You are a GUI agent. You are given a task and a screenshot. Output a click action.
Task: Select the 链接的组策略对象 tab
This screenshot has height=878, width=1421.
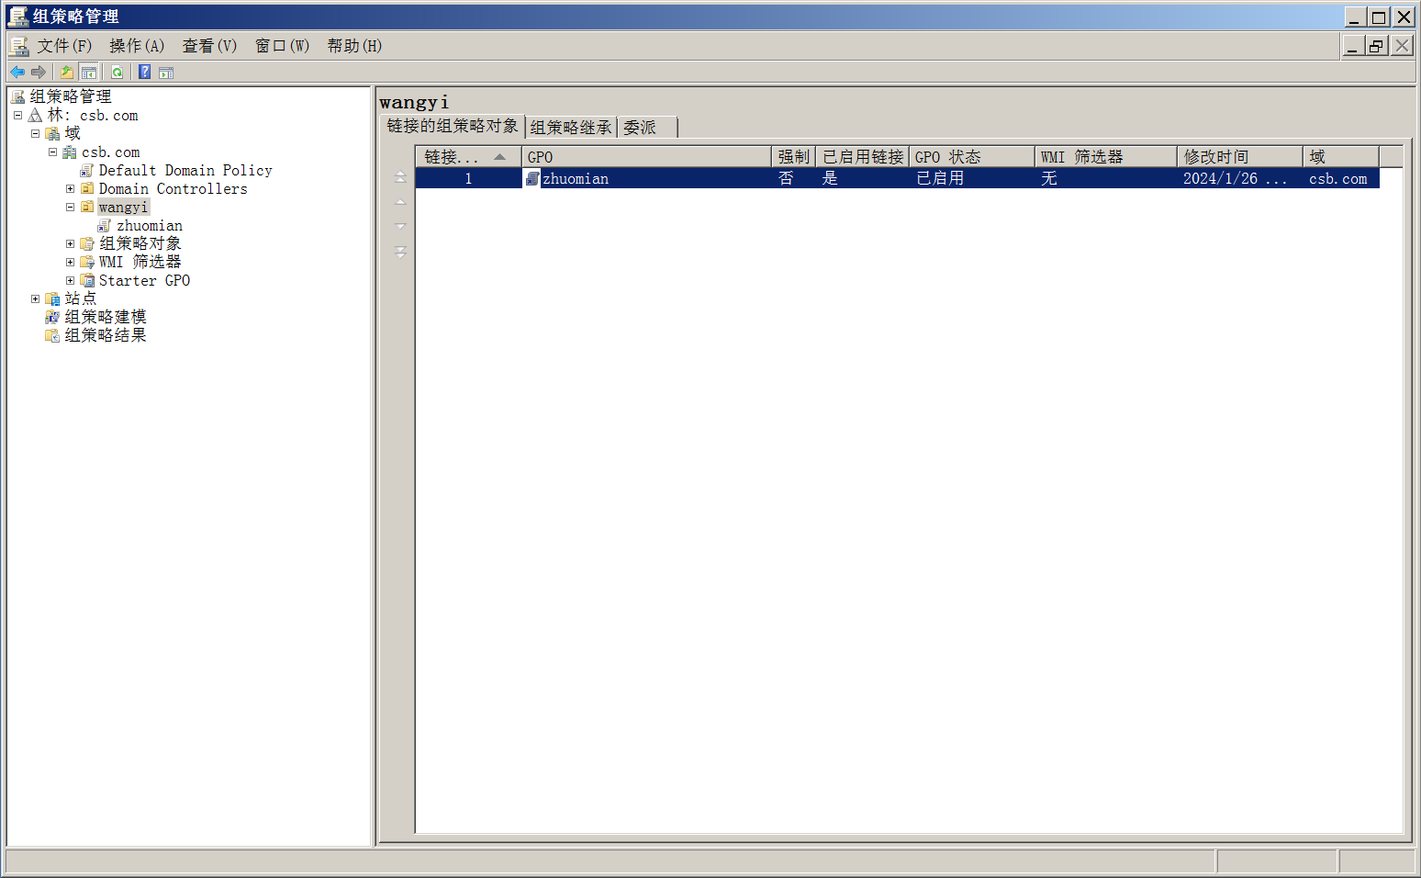point(453,126)
